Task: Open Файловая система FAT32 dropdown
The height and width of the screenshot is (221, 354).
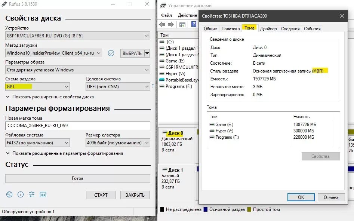Action: click(37, 143)
